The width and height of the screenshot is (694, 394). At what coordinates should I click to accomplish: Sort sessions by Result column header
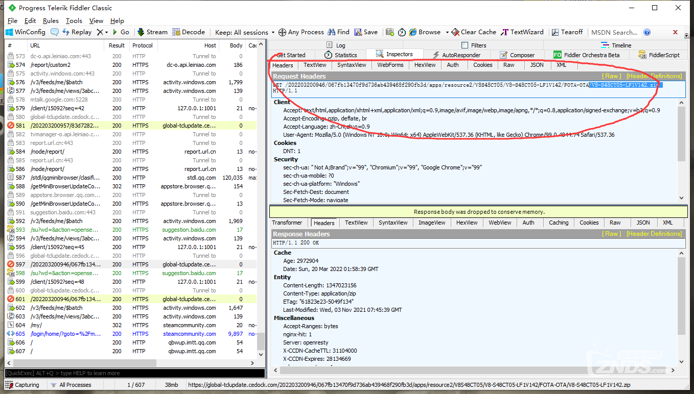(117, 45)
